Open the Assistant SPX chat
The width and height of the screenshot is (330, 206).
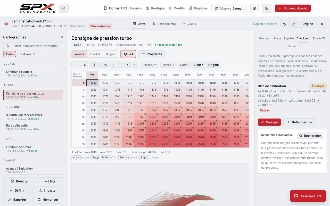click(x=308, y=196)
